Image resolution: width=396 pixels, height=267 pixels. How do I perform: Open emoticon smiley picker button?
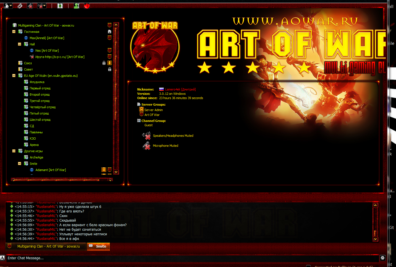[383, 258]
